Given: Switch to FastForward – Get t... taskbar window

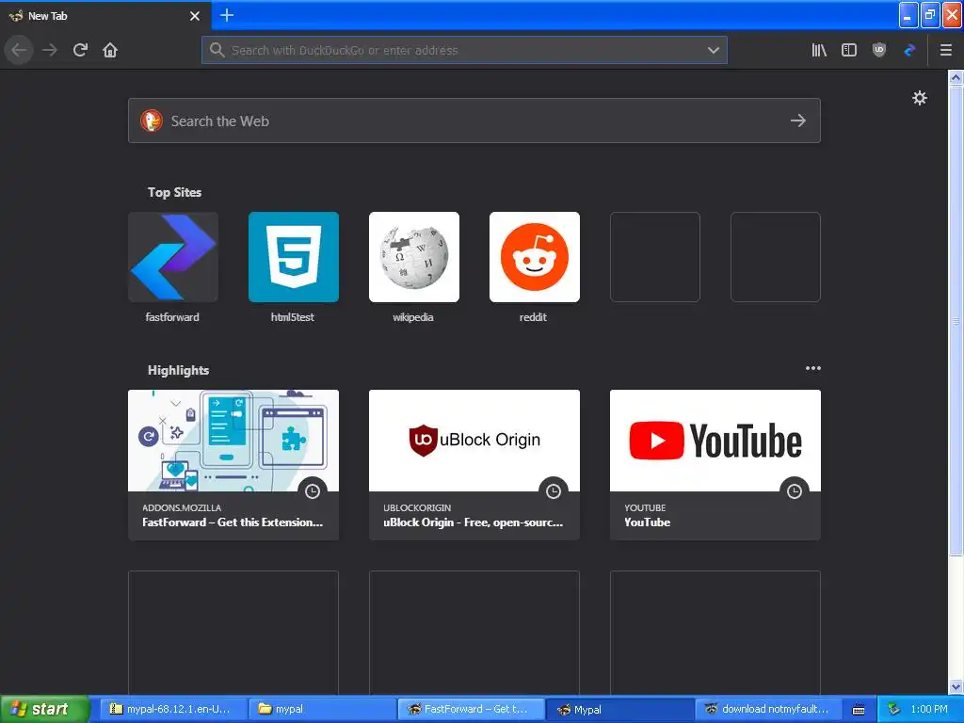Looking at the screenshot, I should [x=471, y=709].
